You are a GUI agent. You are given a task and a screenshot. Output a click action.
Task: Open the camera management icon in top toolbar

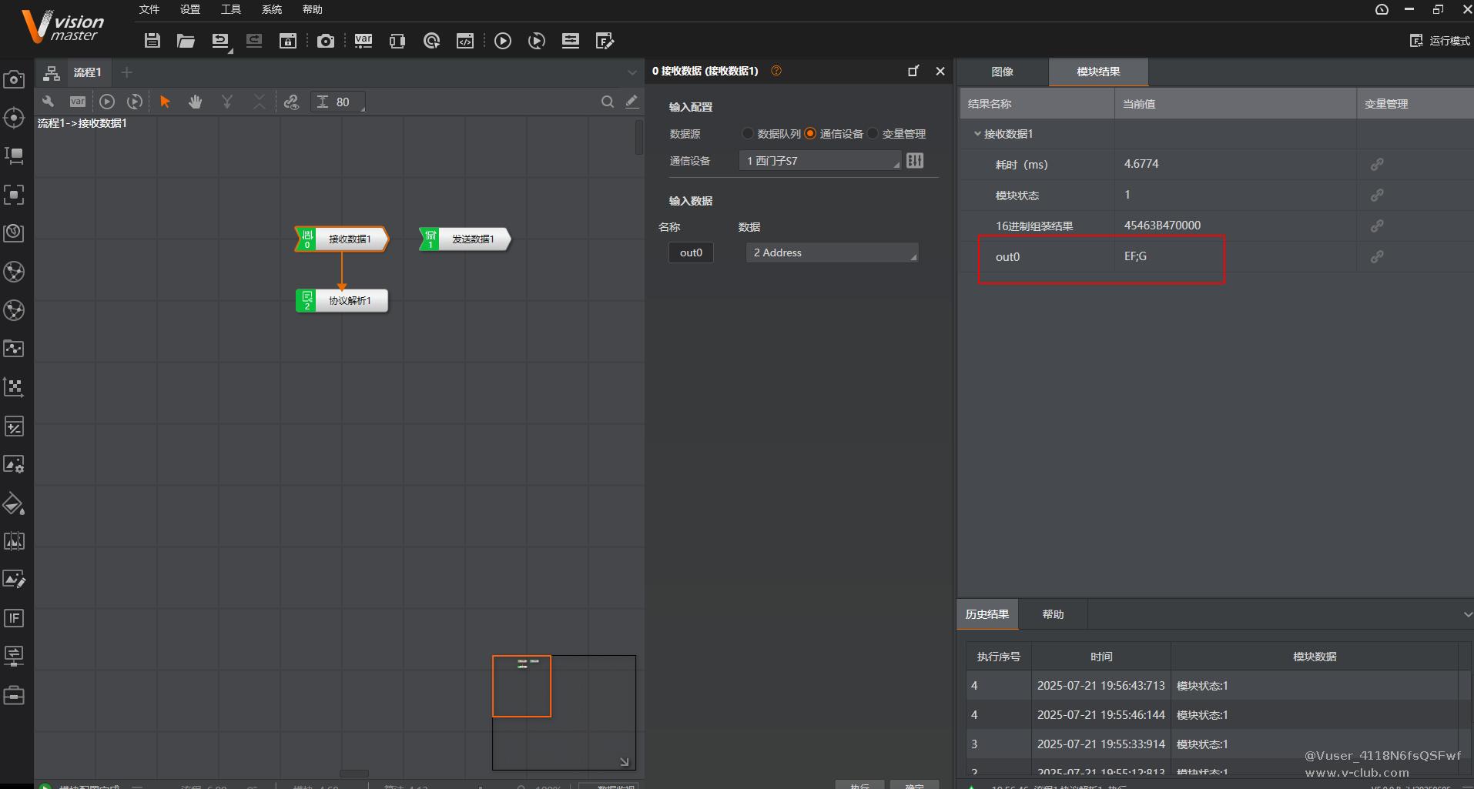click(x=326, y=41)
